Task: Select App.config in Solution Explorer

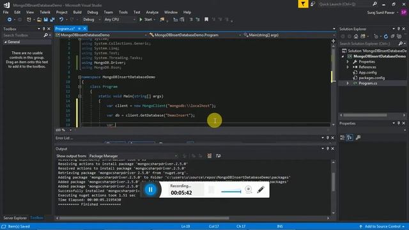Action: click(367, 72)
